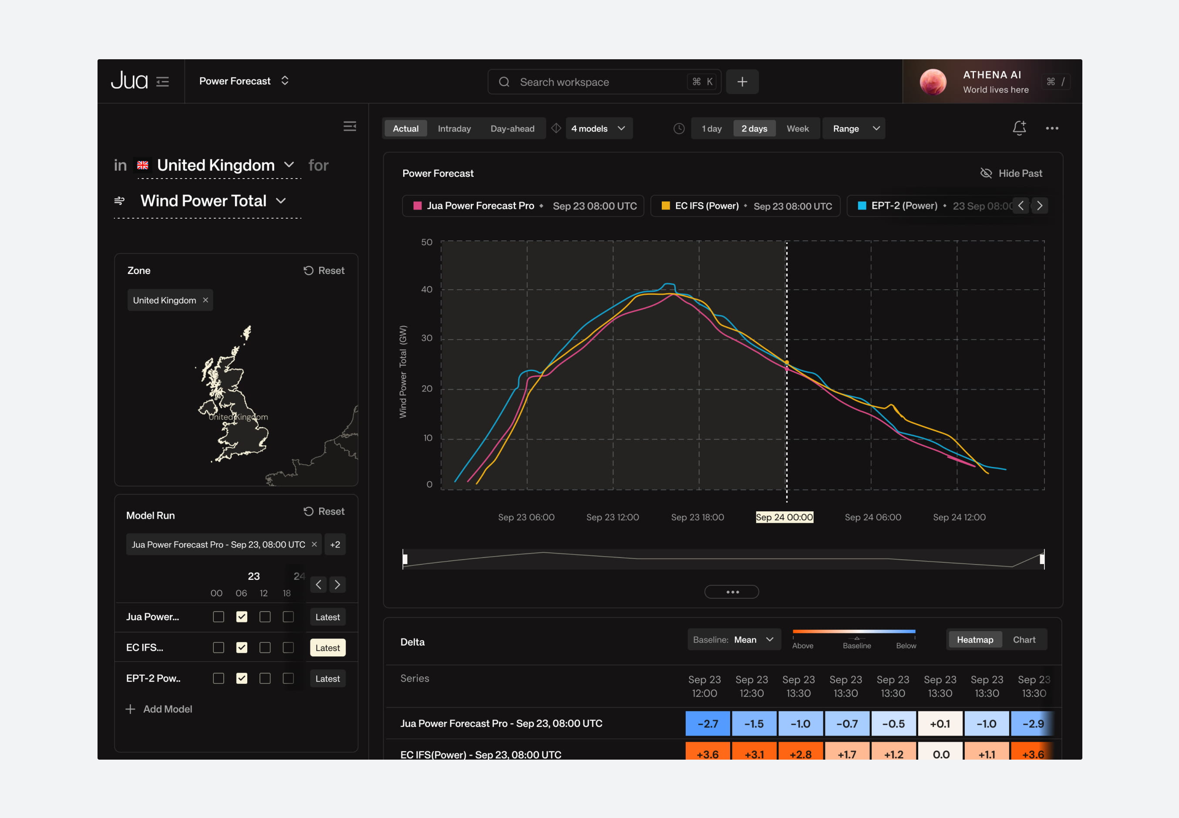Select the 1 day time range
This screenshot has height=818, width=1179.
(712, 128)
